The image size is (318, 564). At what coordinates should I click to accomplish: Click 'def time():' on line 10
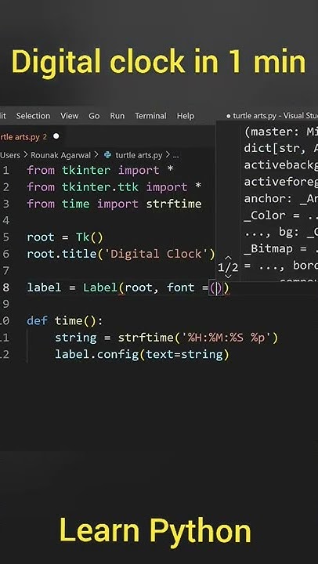65,321
